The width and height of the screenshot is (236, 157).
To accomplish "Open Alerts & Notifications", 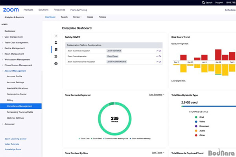I will (x=17, y=88).
